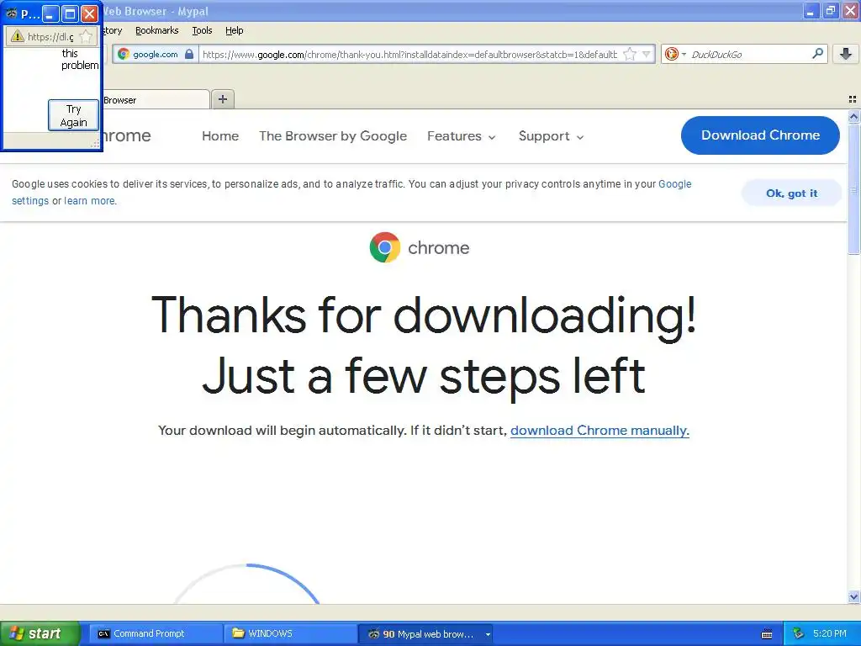Click the padlock site identity icon
Image resolution: width=861 pixels, height=646 pixels.
pos(189,54)
